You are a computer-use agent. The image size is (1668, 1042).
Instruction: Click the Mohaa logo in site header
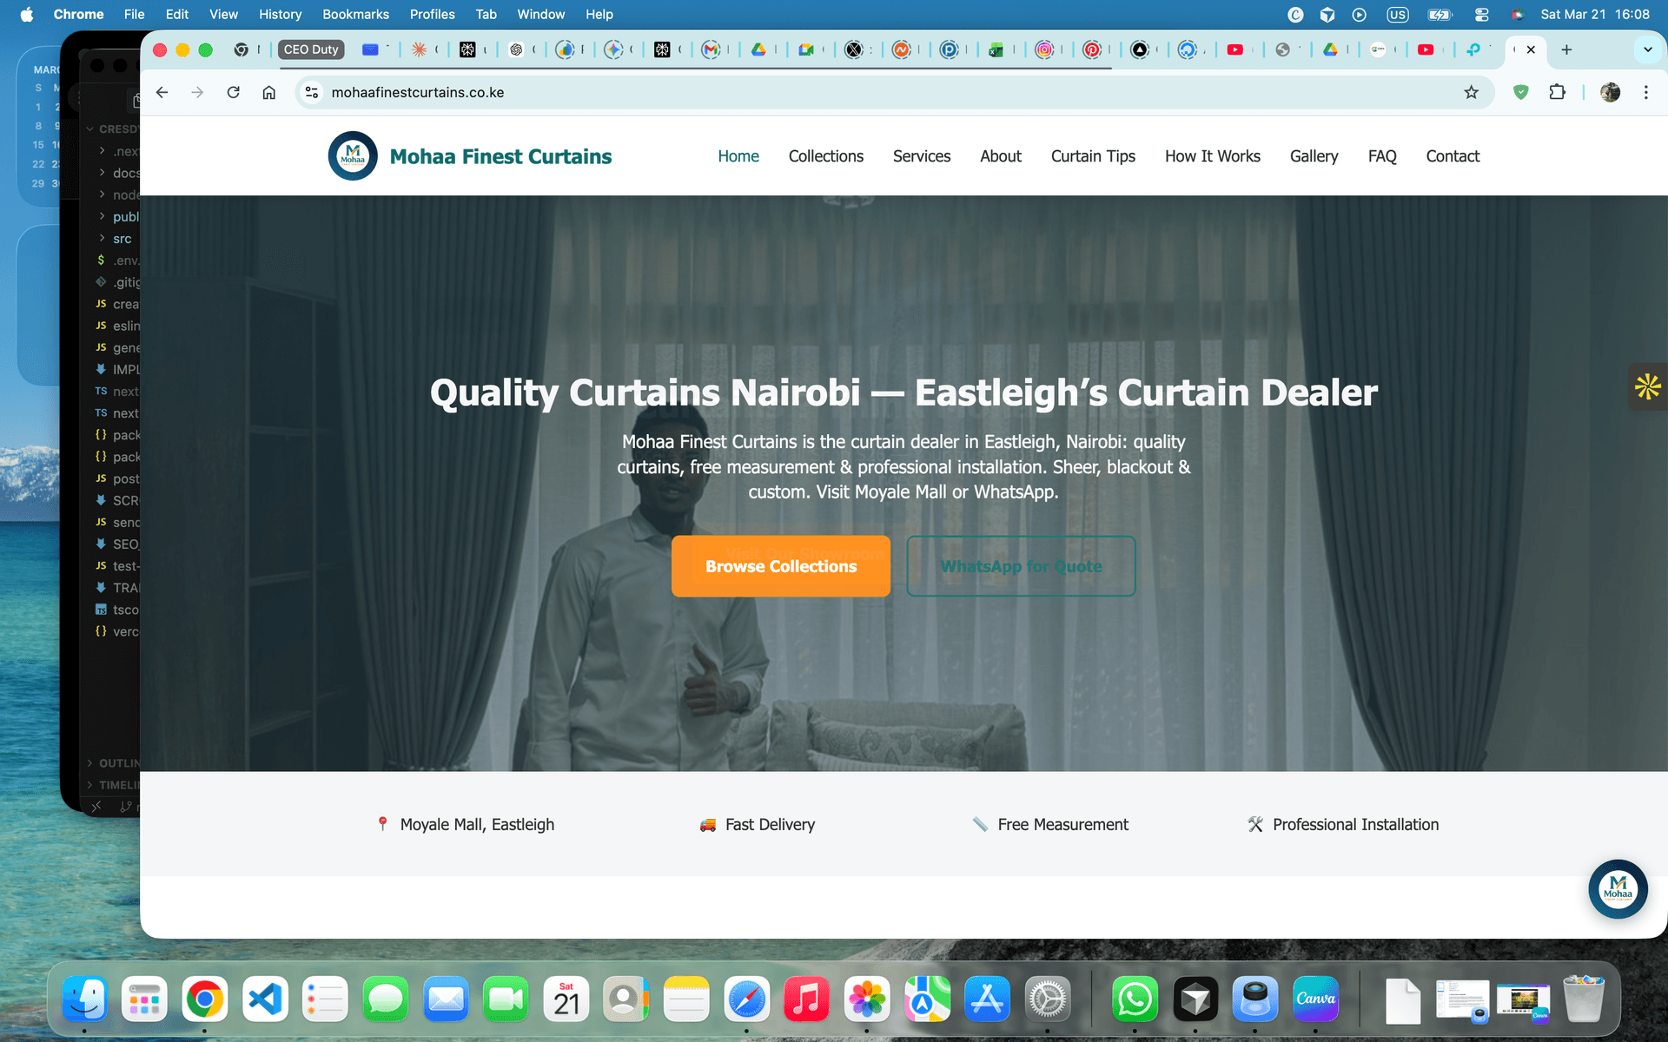point(353,156)
